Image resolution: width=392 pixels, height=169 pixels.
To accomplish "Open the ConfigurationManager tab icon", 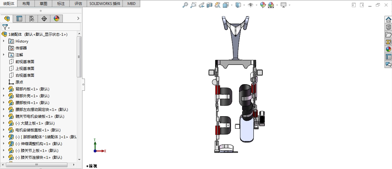I will pos(32,19).
